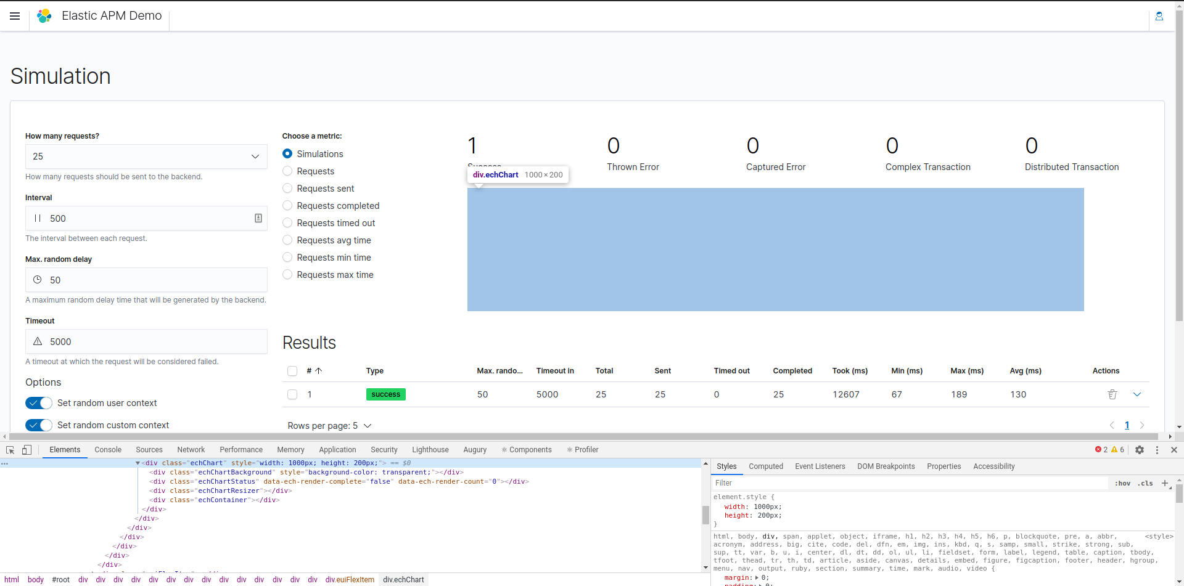The width and height of the screenshot is (1184, 586).
Task: Open DevTools settings gear
Action: [x=1140, y=450]
